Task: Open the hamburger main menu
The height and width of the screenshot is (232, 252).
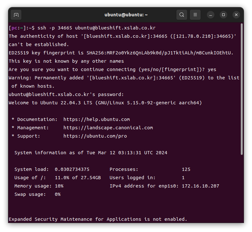Action: (x=195, y=15)
